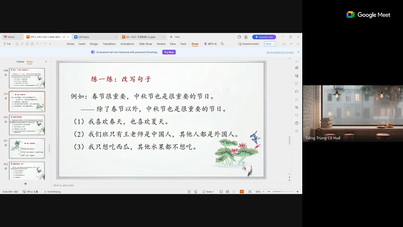Switch to Slide Sorter grid view

coord(227,192)
